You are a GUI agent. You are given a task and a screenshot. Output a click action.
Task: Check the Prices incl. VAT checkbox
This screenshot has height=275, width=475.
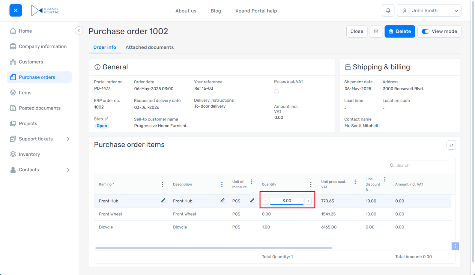pyautogui.click(x=276, y=92)
